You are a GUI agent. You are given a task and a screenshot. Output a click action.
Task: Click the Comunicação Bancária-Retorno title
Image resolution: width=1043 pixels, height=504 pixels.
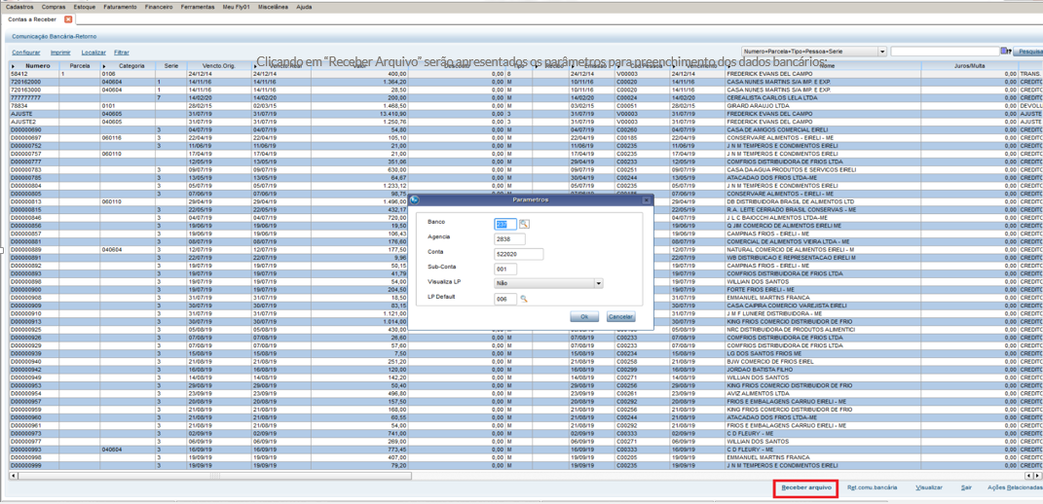pyautogui.click(x=55, y=37)
